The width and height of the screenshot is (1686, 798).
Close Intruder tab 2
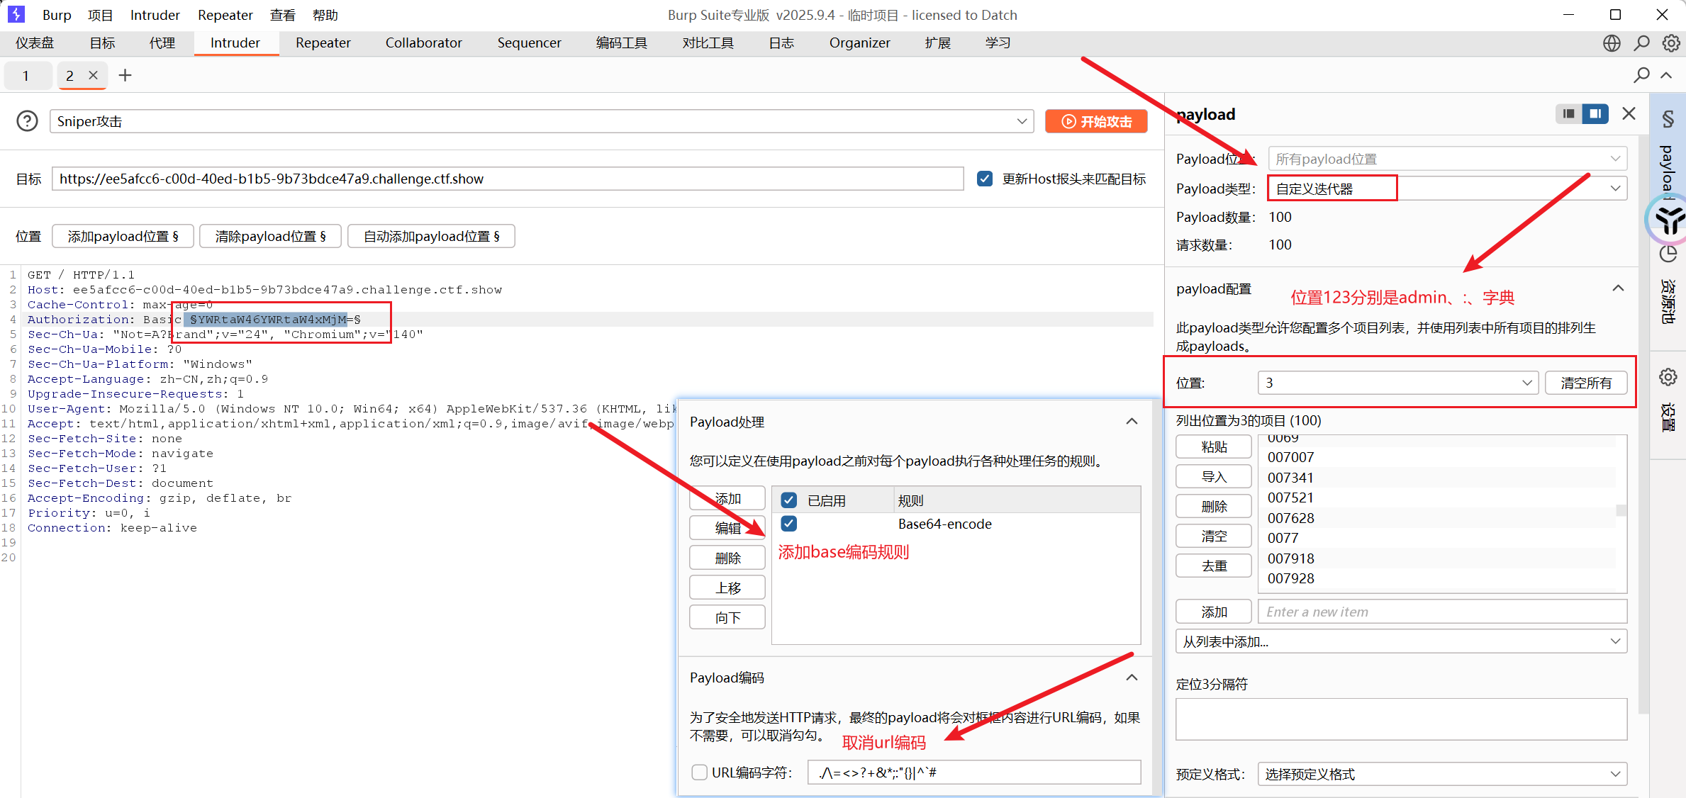pos(93,75)
